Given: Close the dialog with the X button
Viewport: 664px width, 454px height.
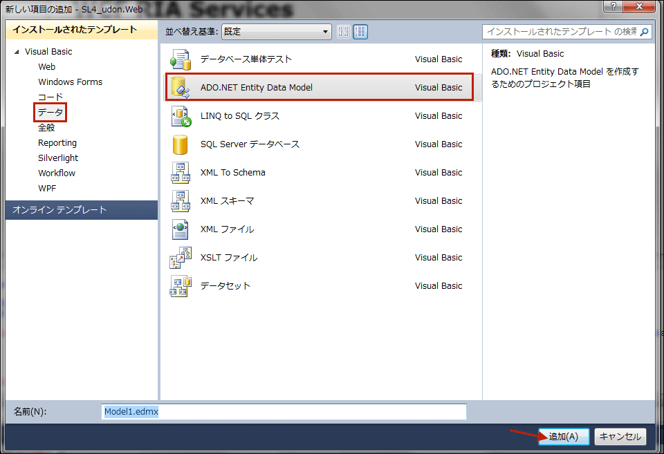Looking at the screenshot, I should point(639,6).
